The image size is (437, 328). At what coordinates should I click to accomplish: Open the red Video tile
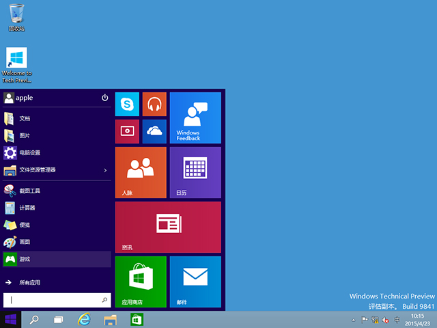(127, 131)
